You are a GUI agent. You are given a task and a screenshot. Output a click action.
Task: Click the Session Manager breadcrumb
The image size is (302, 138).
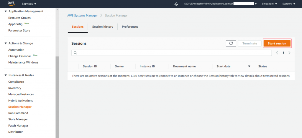[x=116, y=16]
